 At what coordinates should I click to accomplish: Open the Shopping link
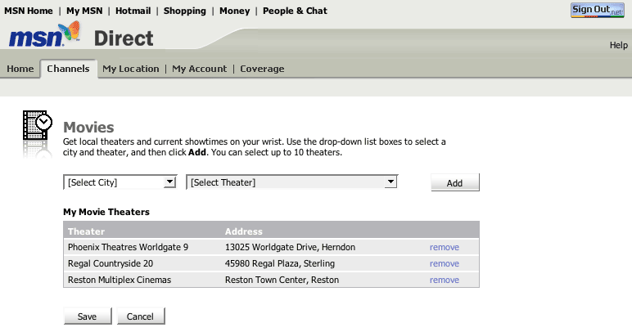point(184,11)
